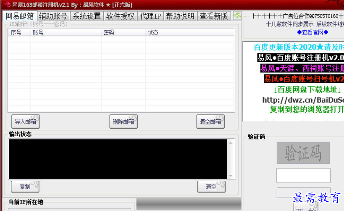Open the 帮助说明 tab
This screenshot has width=344, height=211.
point(180,16)
